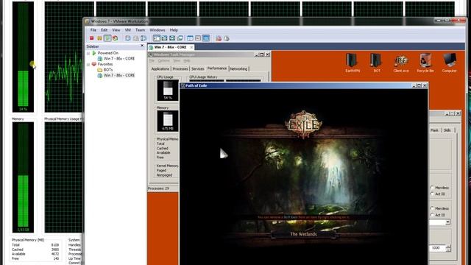The image size is (471, 265).
Task: Close the VMware Sidebar panel
Action: 142,46
